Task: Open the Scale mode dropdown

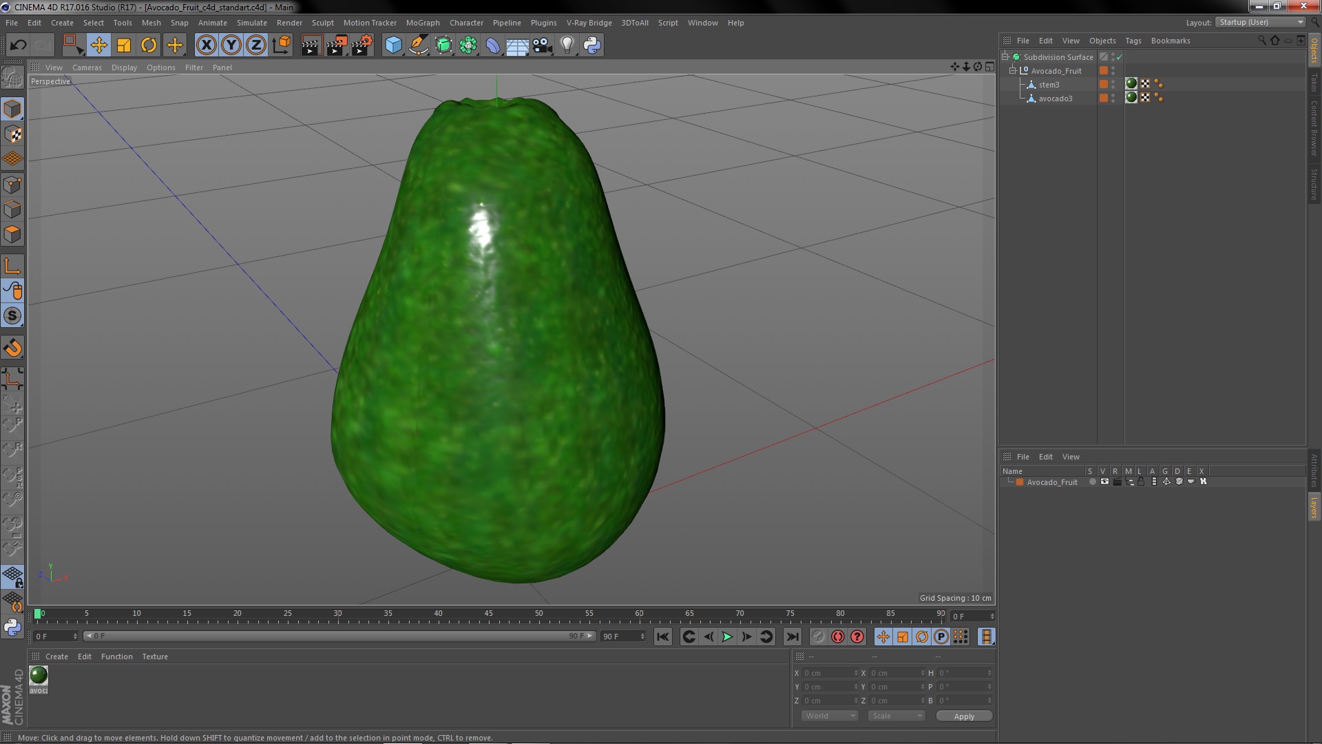Action: pos(896,716)
